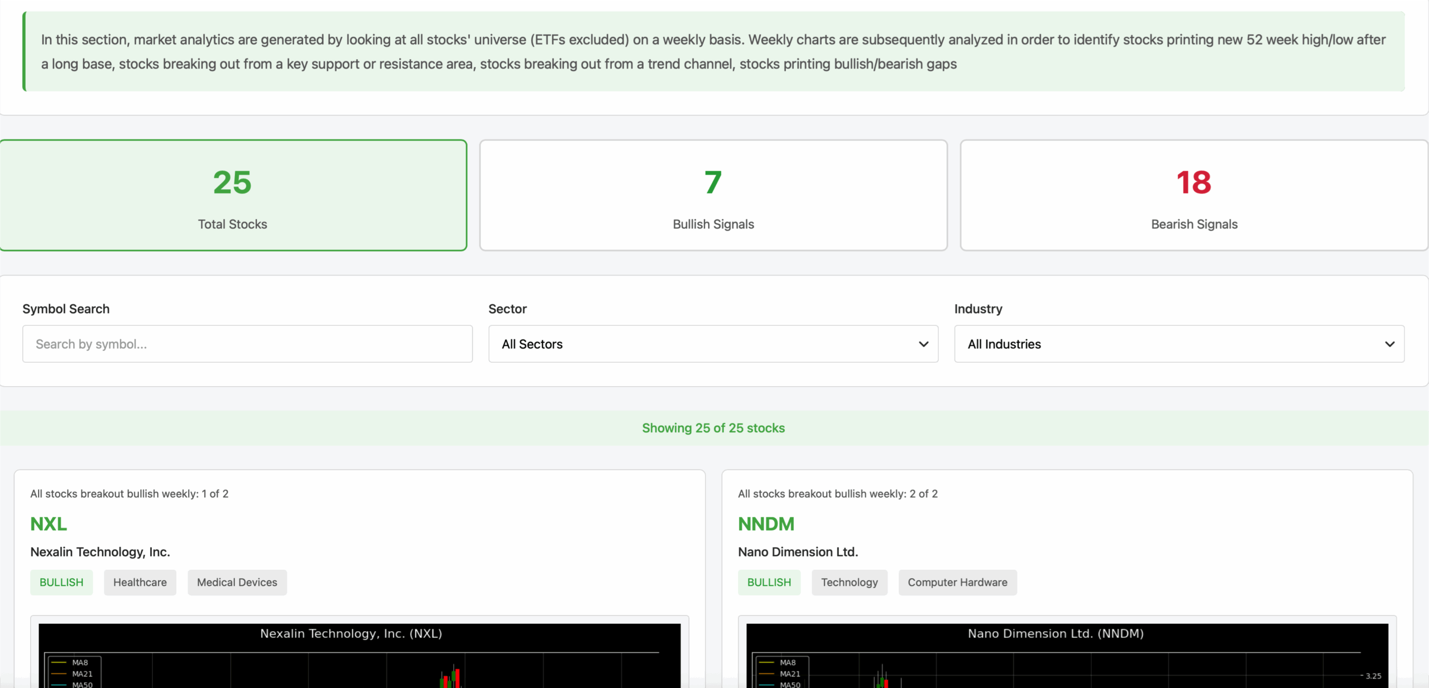Image resolution: width=1429 pixels, height=688 pixels.
Task: Open the All Sectors dropdown
Action: (x=703, y=344)
